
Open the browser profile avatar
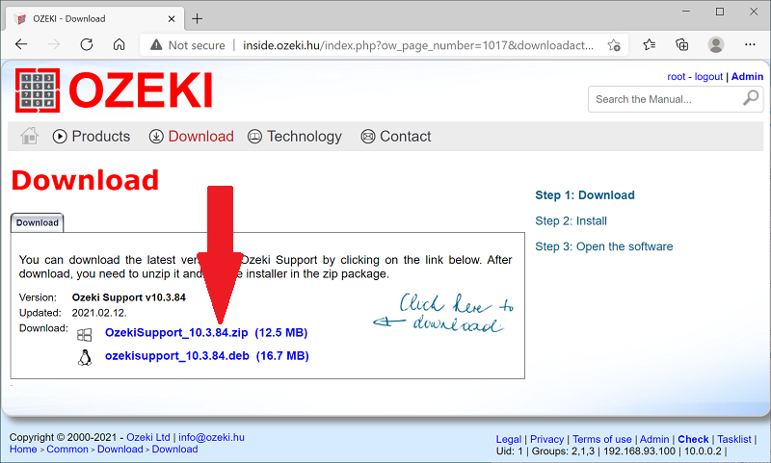click(x=716, y=44)
